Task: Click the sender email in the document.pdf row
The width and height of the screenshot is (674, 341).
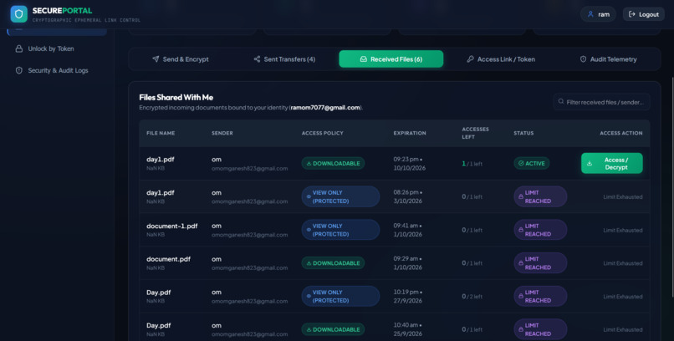Action: tap(250, 268)
